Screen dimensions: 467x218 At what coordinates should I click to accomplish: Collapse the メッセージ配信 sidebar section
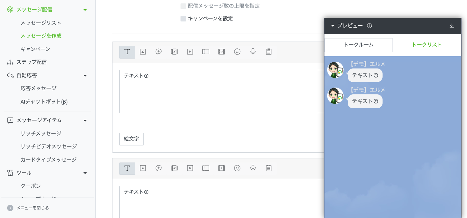[85, 10]
